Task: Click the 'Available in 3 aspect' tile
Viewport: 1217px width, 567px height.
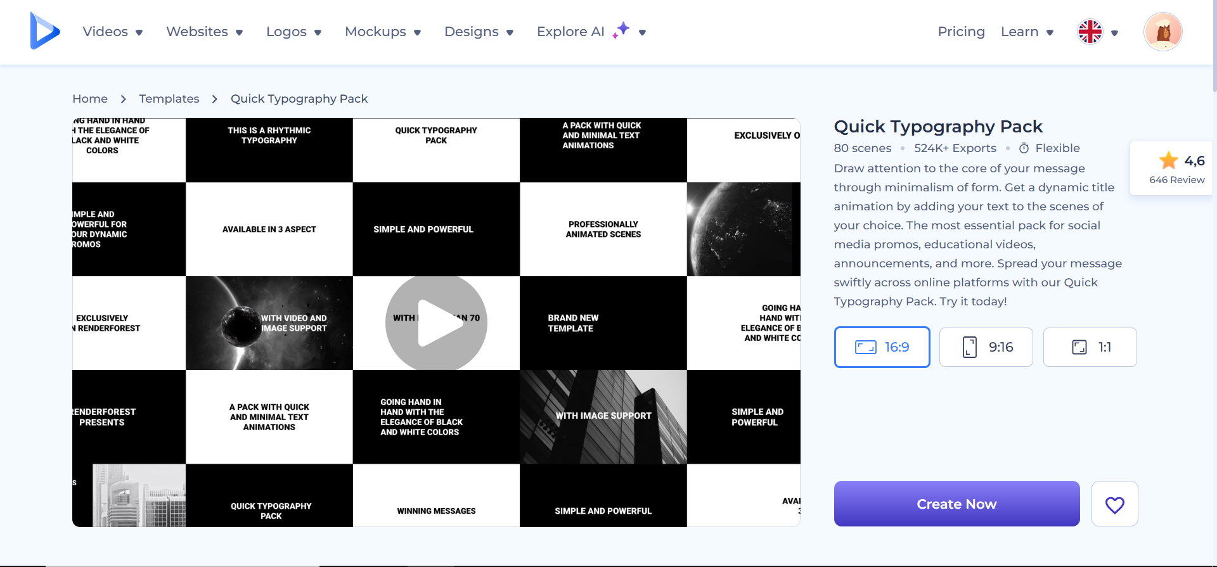Action: 269,229
